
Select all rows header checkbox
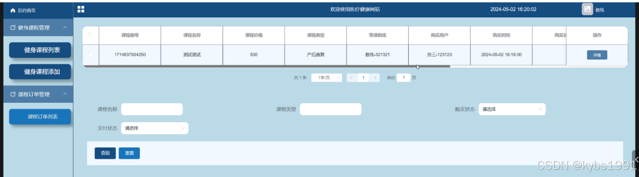click(91, 35)
